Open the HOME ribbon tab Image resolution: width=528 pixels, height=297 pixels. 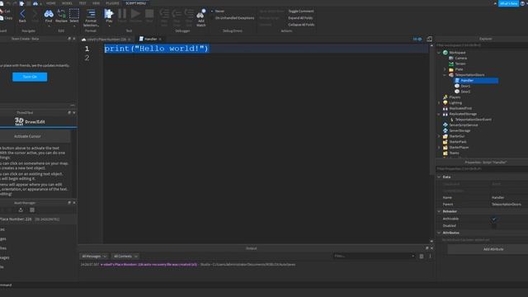[51, 3]
